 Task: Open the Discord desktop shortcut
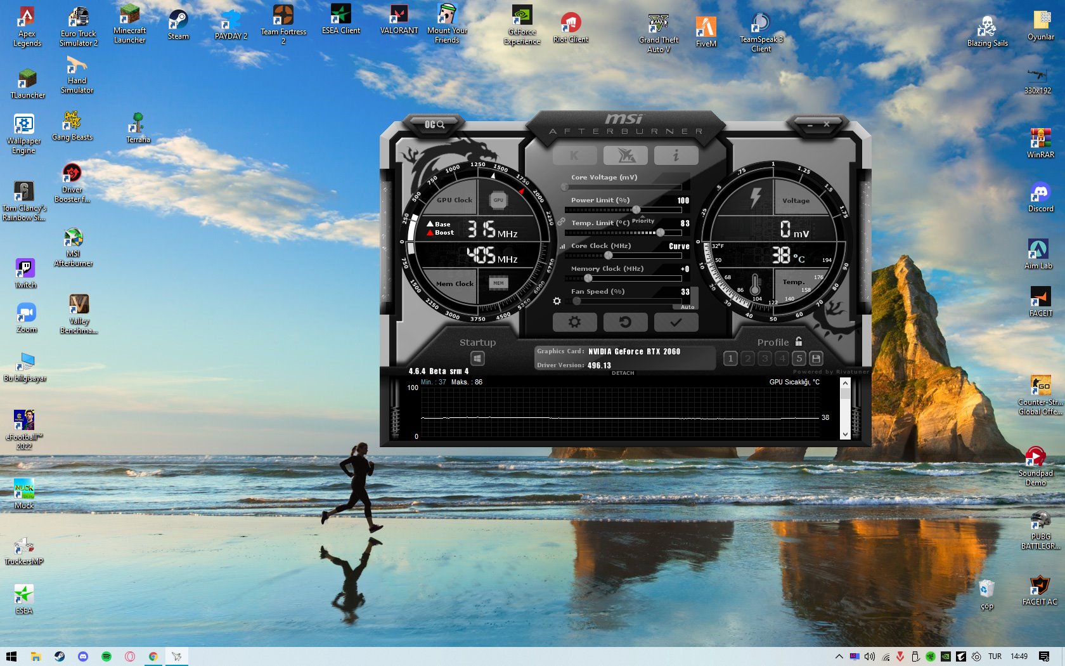[x=1040, y=197]
